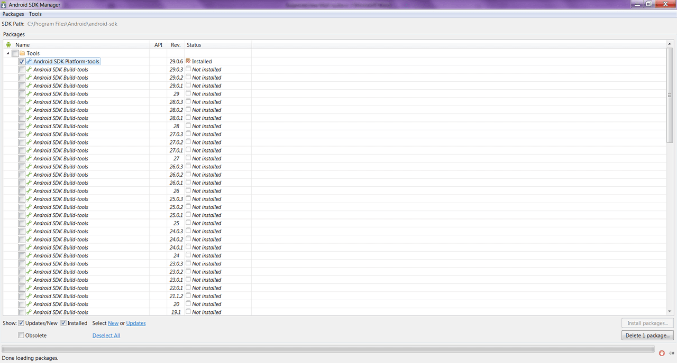Click the wrench icon for Build-tools 25.0.2
677x363 pixels.
(x=29, y=207)
